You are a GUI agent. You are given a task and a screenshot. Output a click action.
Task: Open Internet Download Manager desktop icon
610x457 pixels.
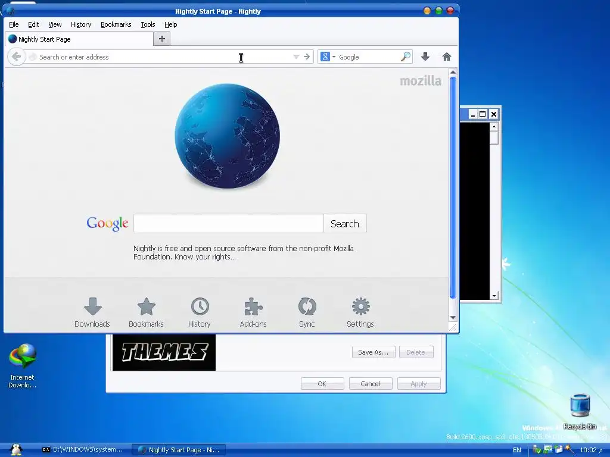pos(23,365)
